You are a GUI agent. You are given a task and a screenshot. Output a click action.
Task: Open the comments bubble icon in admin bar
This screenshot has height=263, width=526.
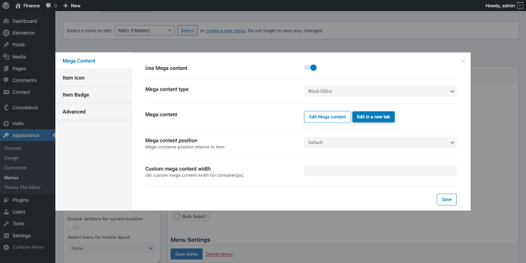pos(48,6)
